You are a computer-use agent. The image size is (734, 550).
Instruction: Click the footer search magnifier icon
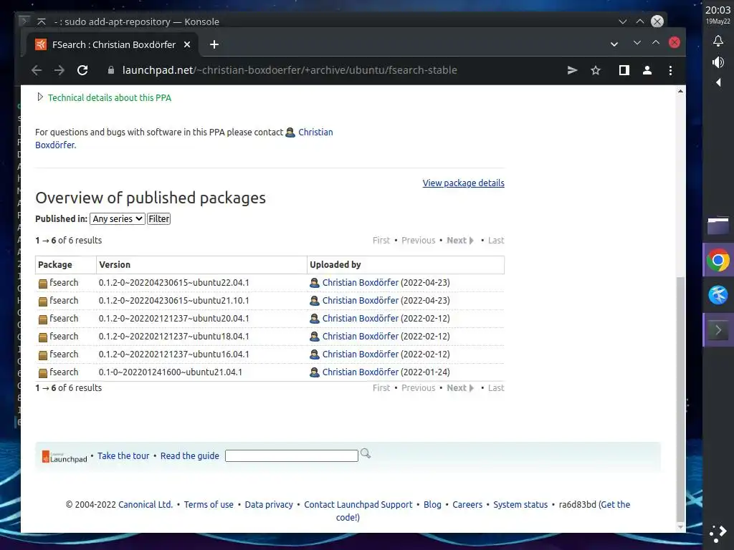pyautogui.click(x=366, y=453)
